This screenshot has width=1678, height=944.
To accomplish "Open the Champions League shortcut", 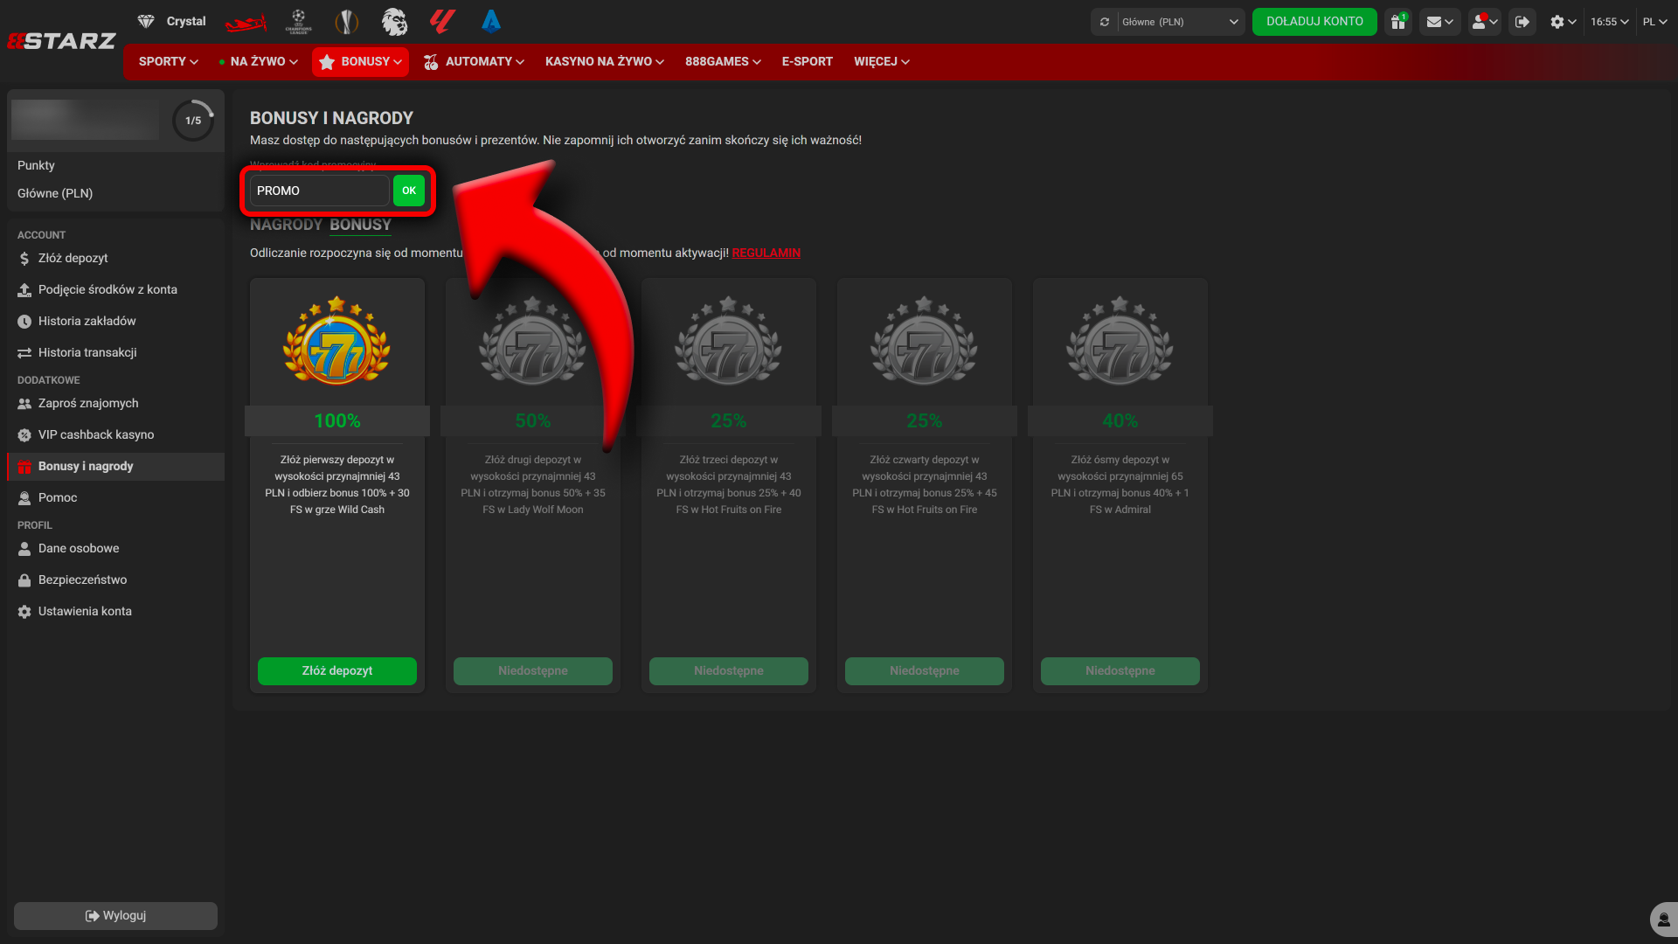I will click(x=299, y=22).
